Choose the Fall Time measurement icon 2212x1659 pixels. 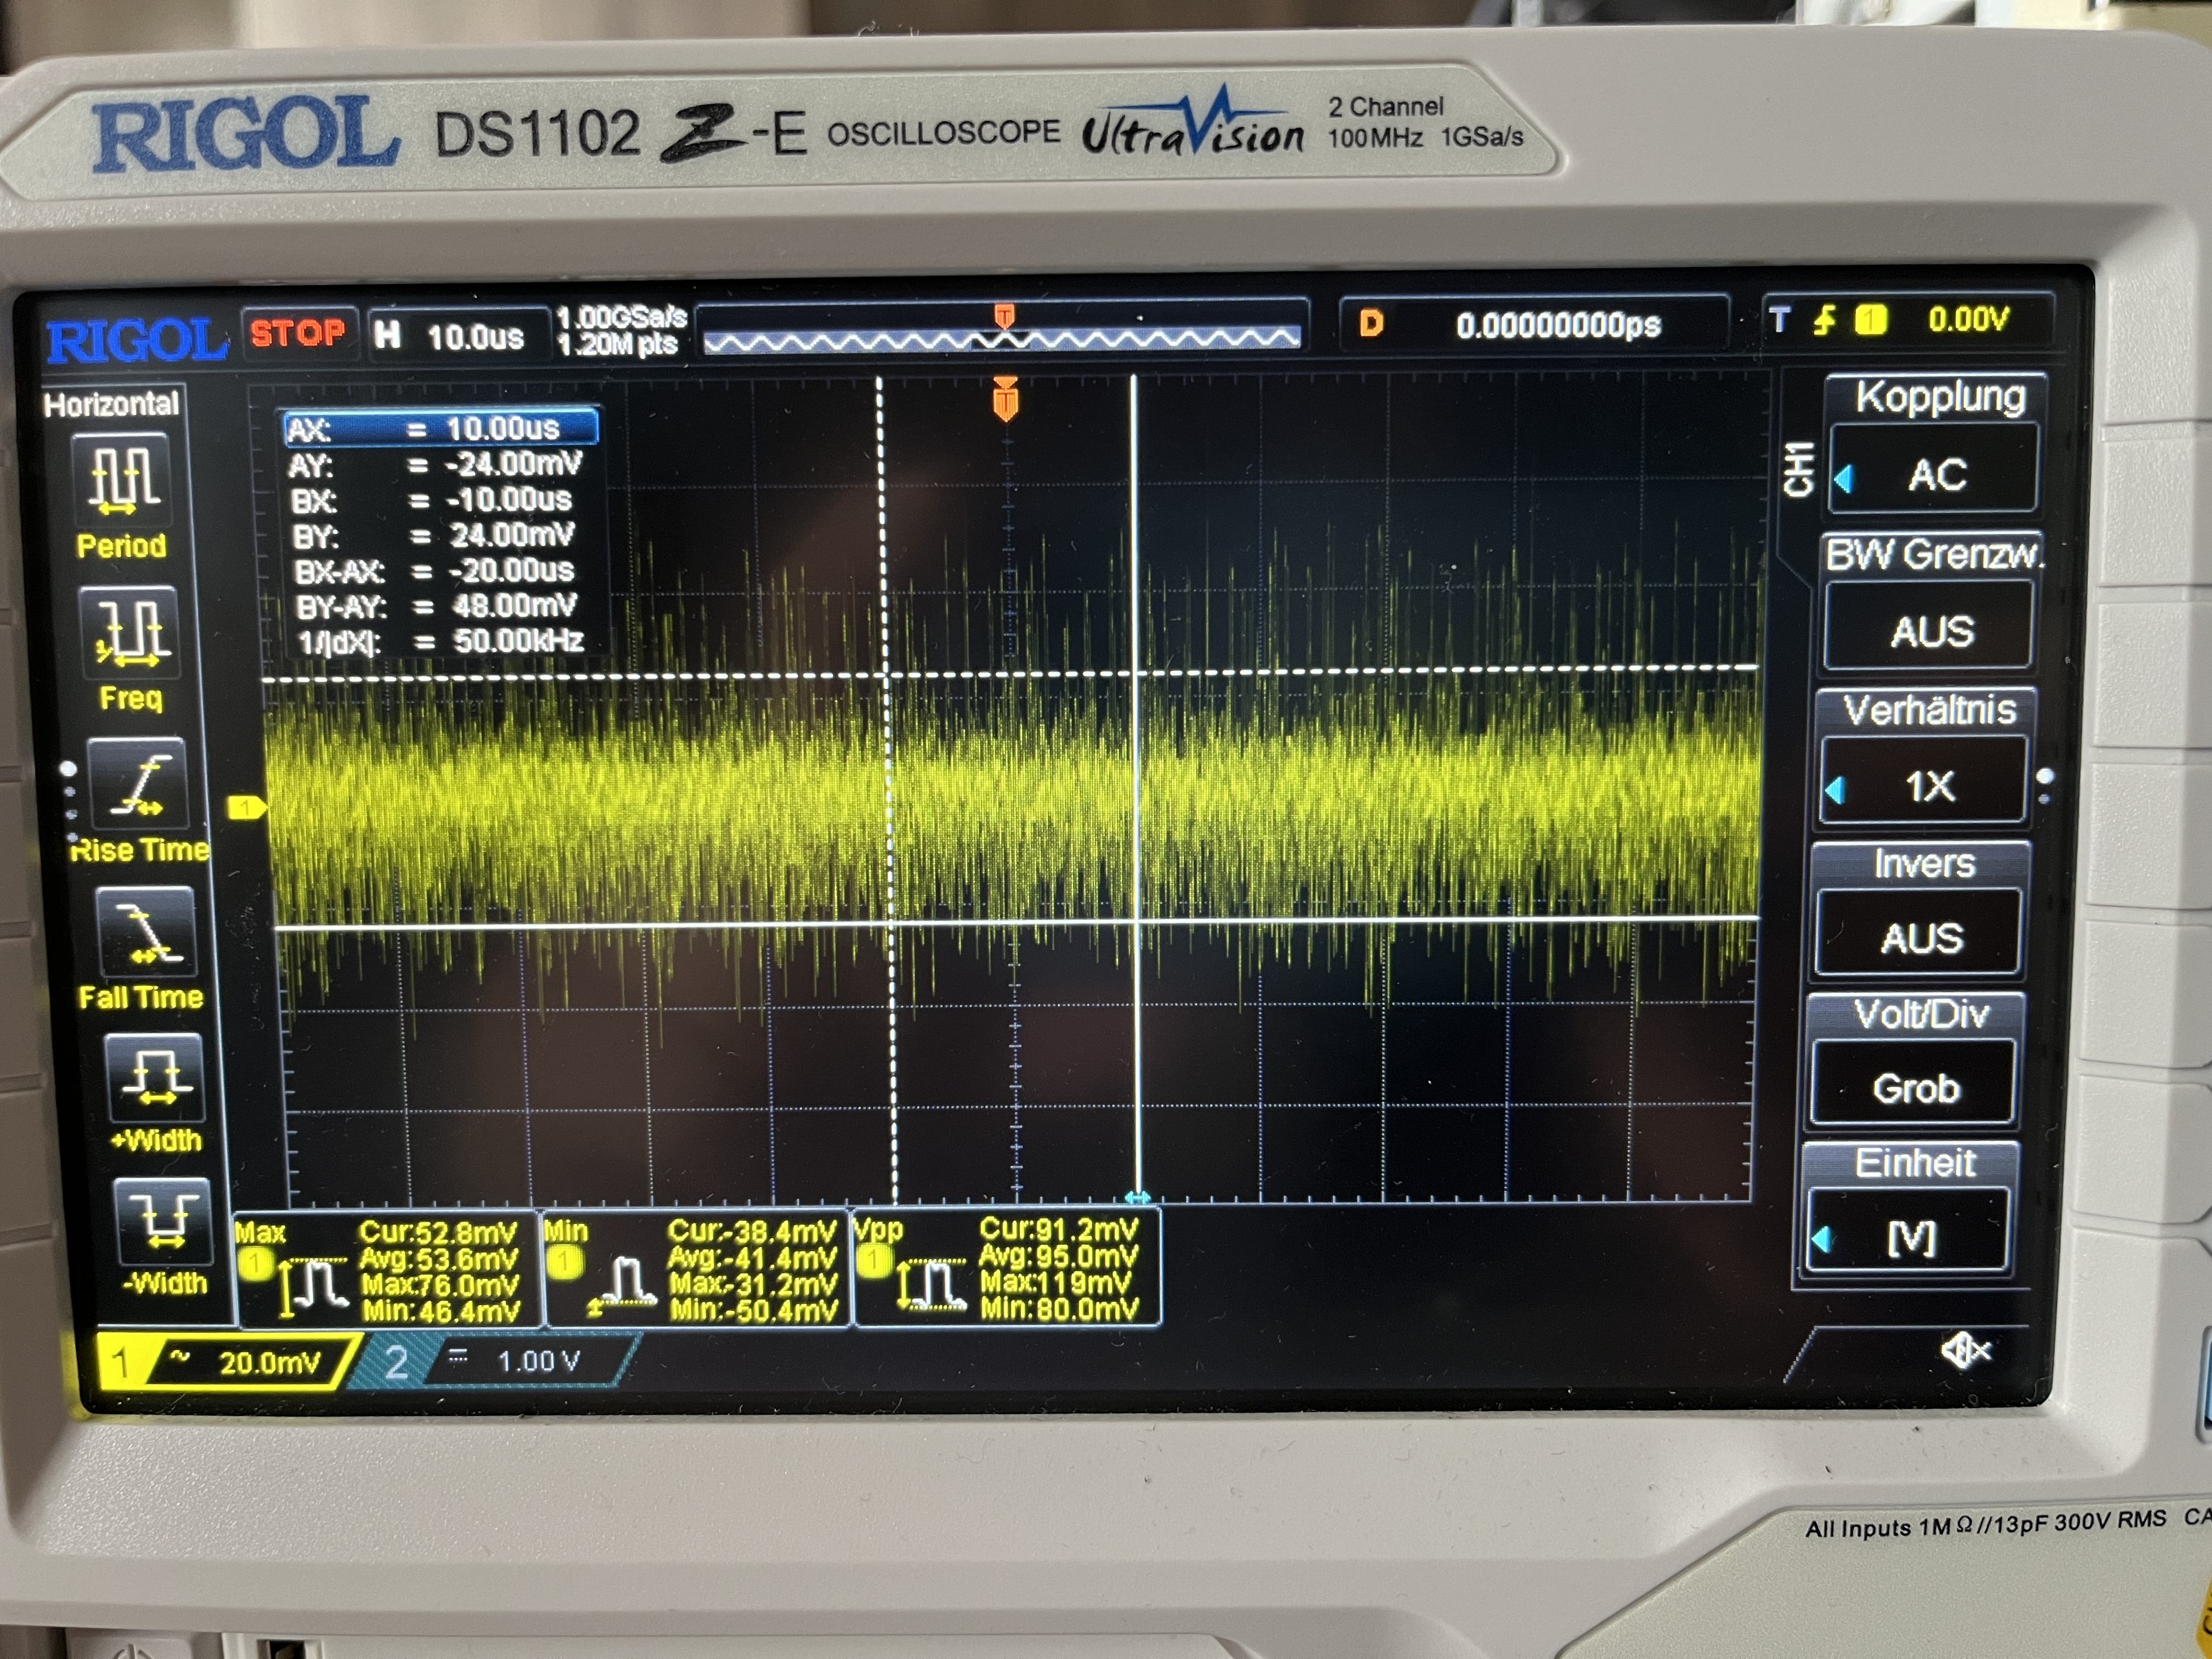tap(146, 932)
